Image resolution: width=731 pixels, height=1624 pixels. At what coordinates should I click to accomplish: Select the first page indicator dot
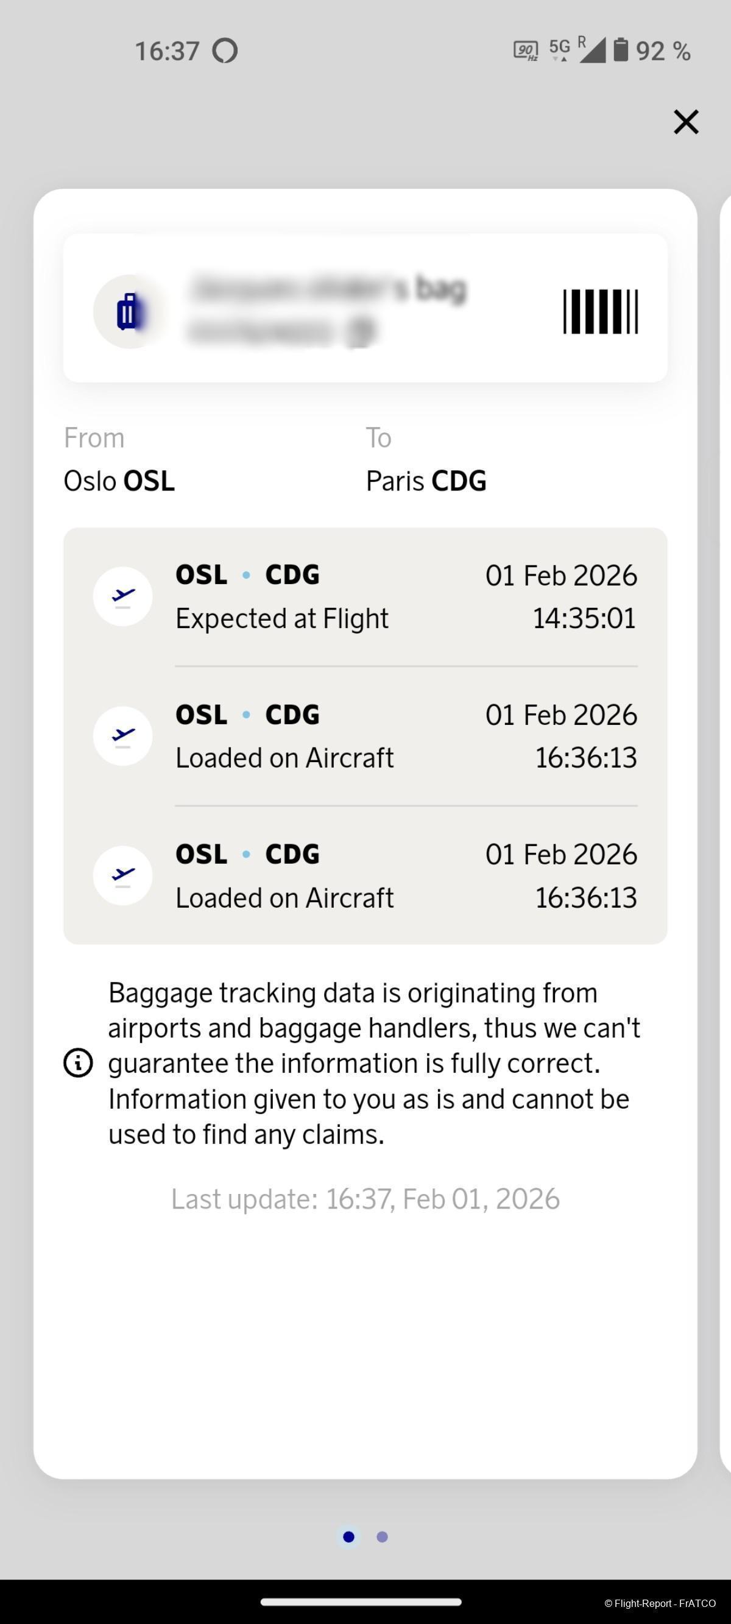349,1537
